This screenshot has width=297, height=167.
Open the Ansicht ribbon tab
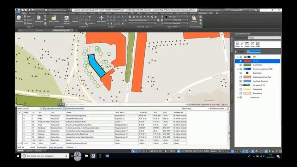point(92,13)
